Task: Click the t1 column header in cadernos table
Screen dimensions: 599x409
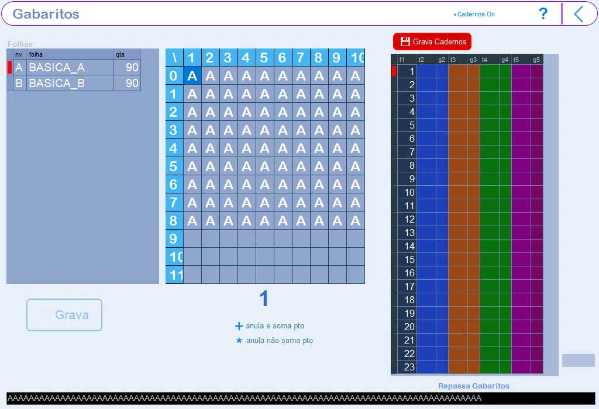Action: pyautogui.click(x=407, y=60)
